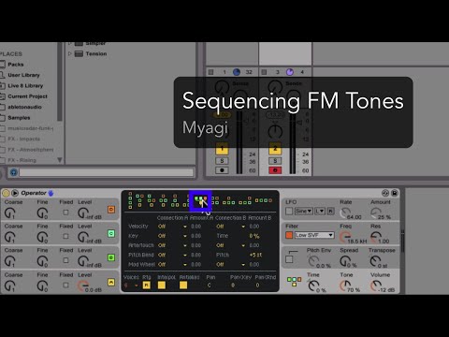Toggle the Rtg retrigger R button
Screen dimensions: 449x337
146,285
